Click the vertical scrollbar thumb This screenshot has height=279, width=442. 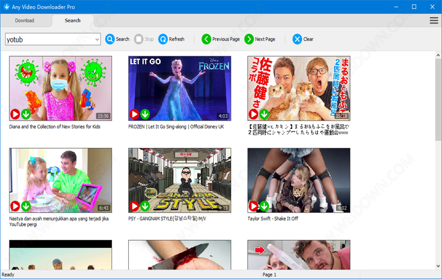pos(438,100)
